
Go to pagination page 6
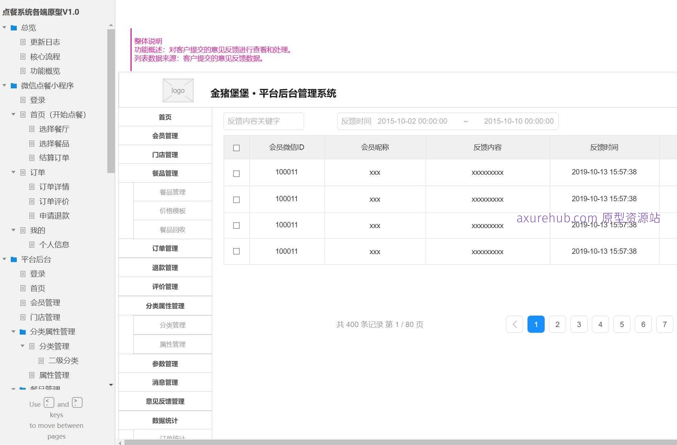[643, 324]
